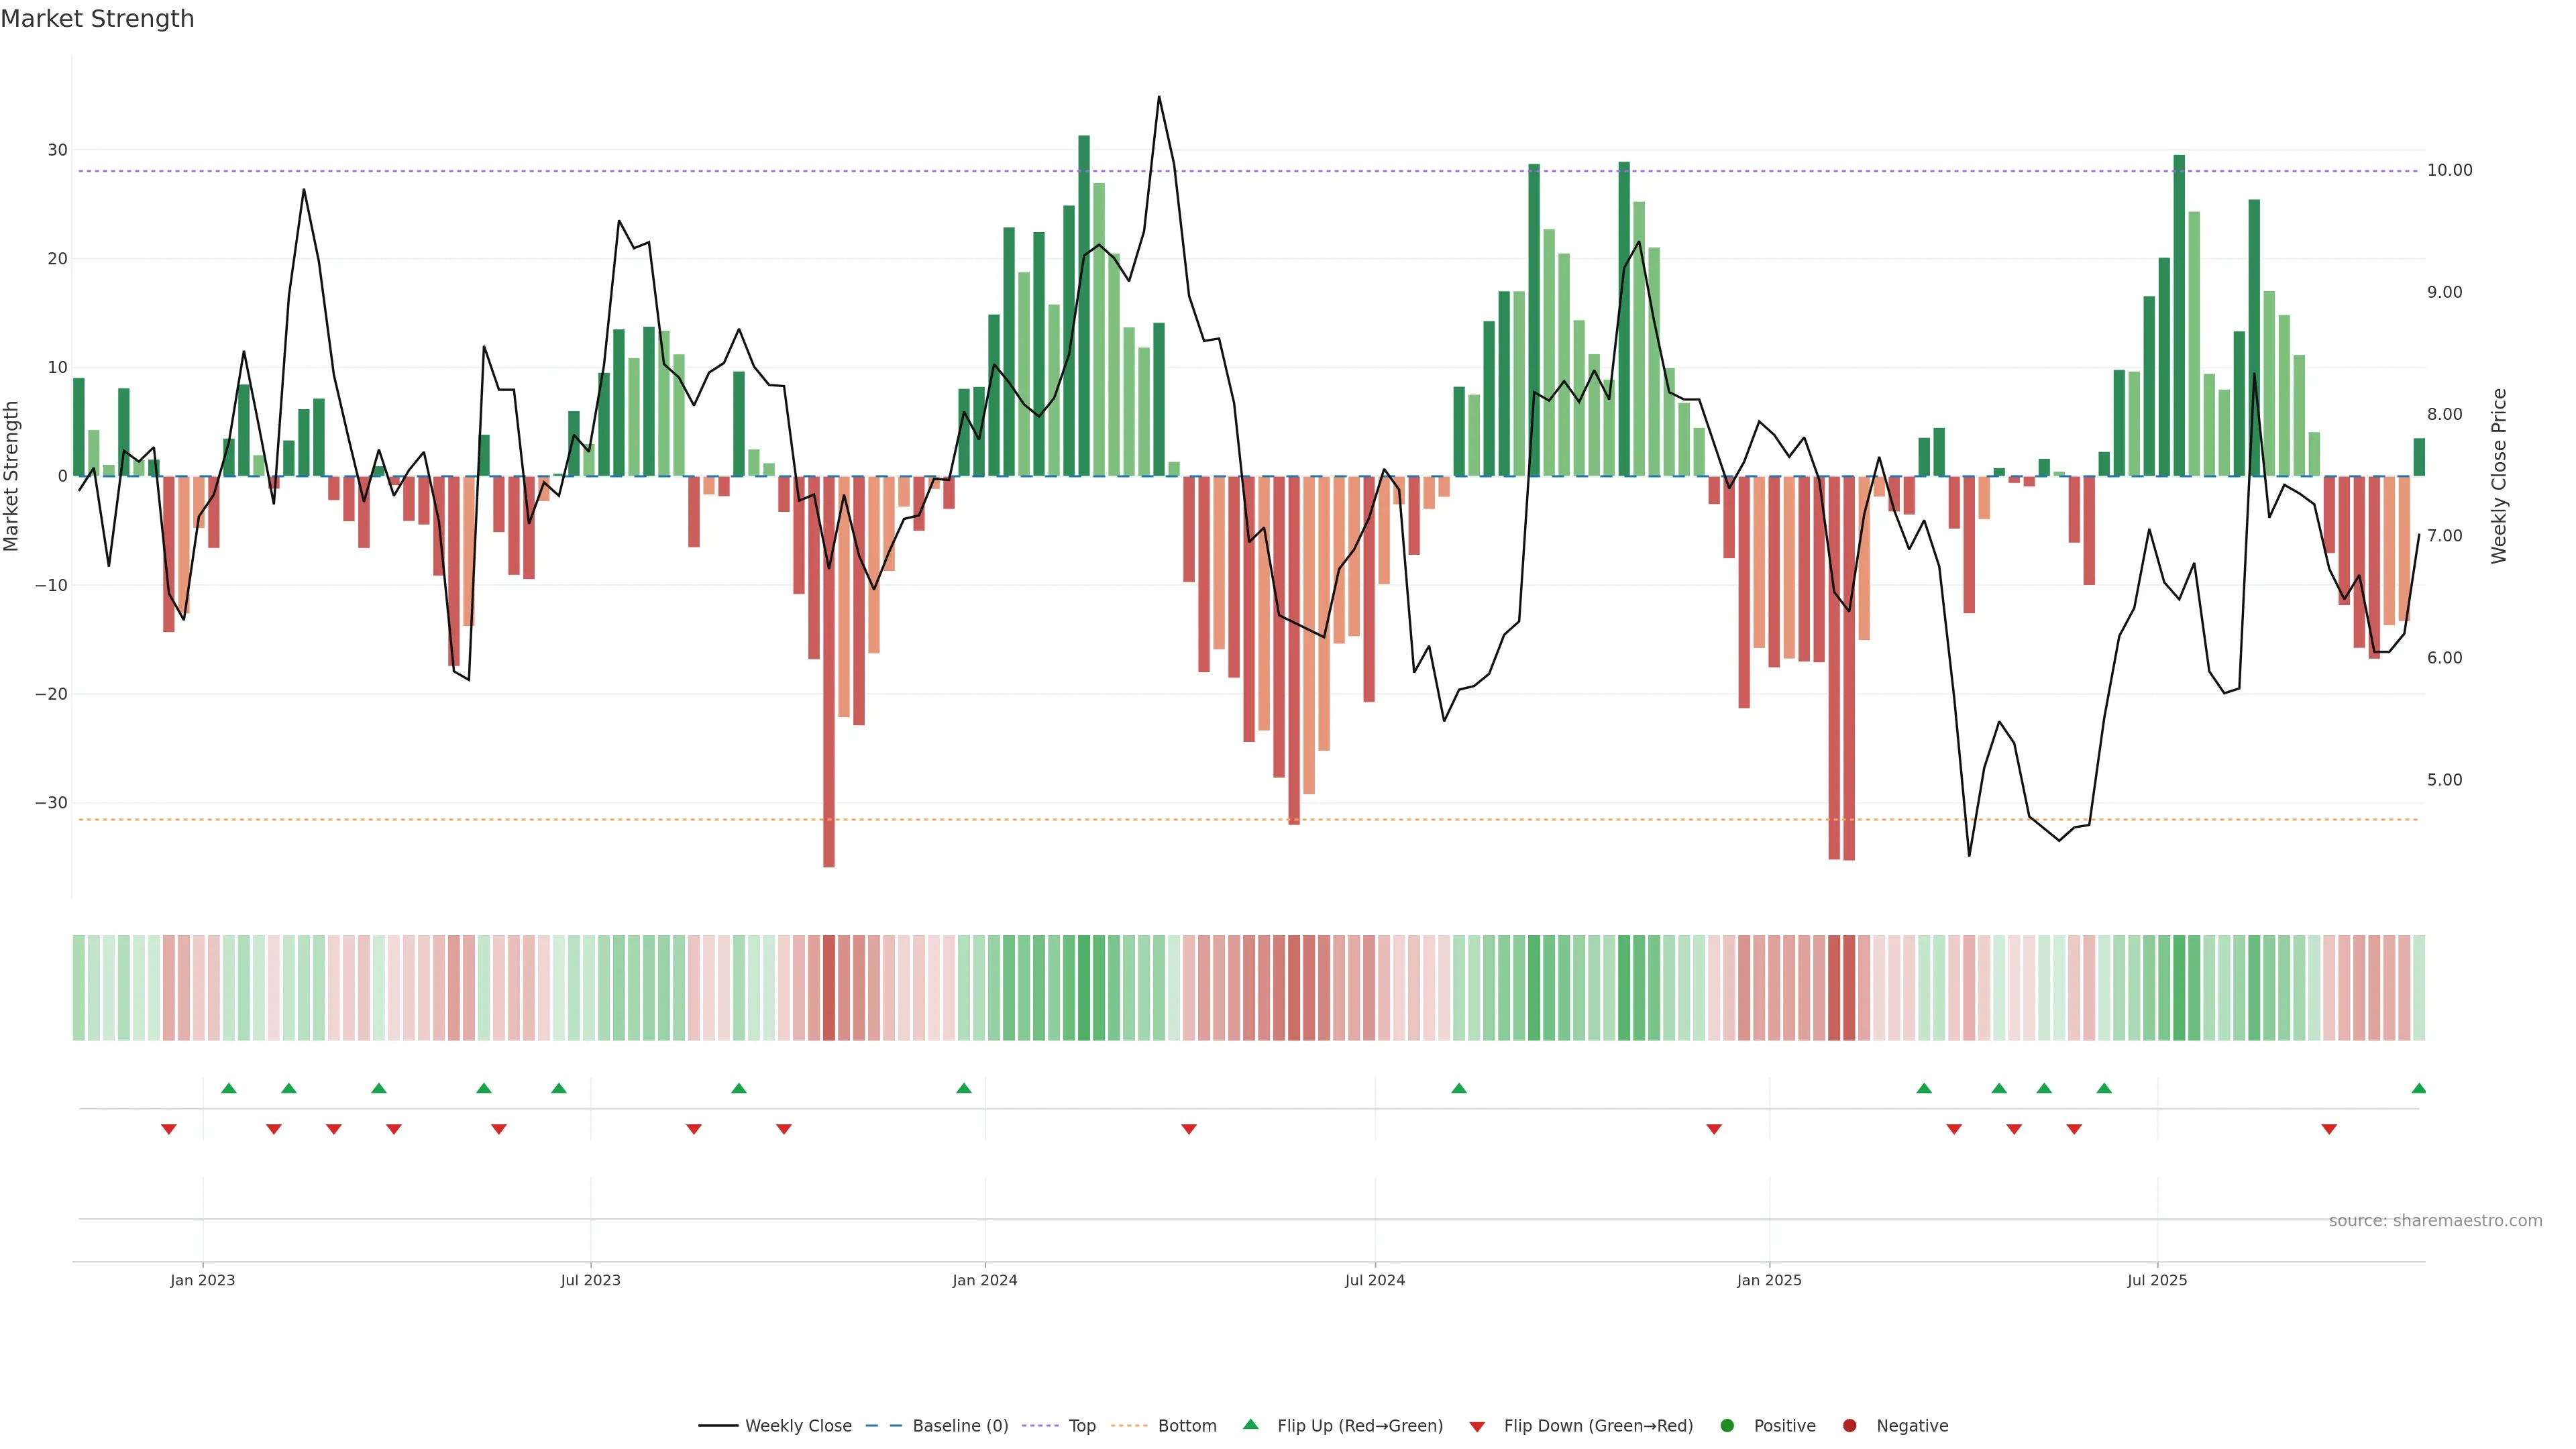Screen dimensions: 2576x1449
Task: Click the first red flip-down triangle marker
Action: click(169, 1129)
